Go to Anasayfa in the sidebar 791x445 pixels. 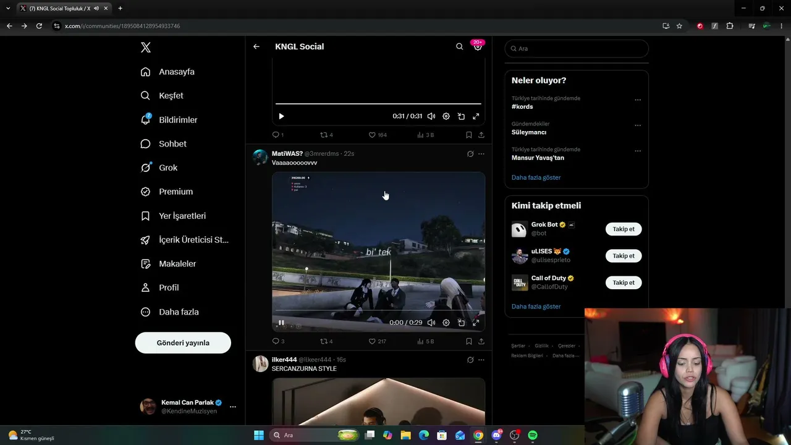point(167,72)
